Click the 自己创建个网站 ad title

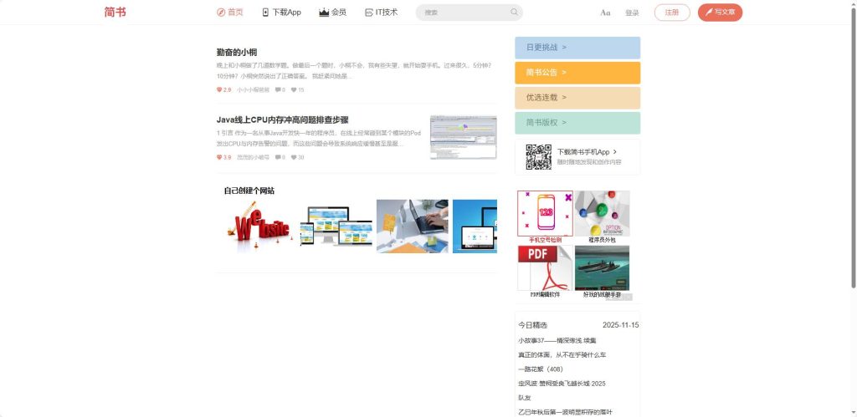(249, 191)
